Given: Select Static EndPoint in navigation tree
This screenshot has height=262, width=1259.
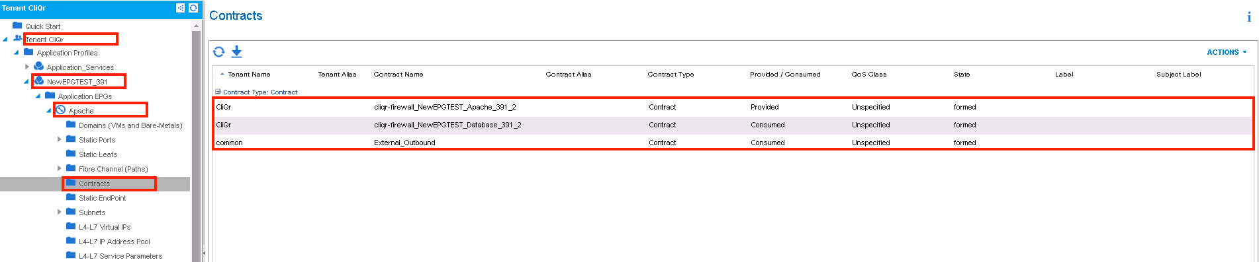Looking at the screenshot, I should 102,198.
